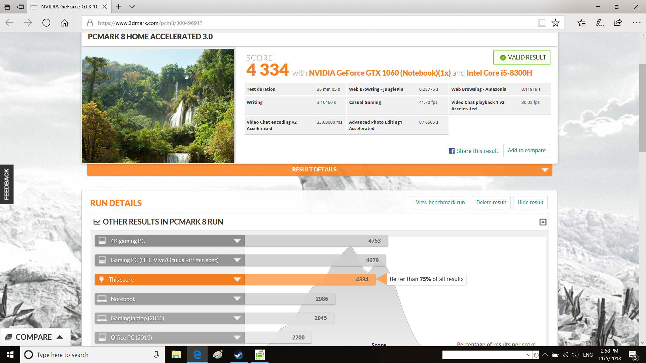
Task: Show hidden system tray icons
Action: pyautogui.click(x=545, y=355)
